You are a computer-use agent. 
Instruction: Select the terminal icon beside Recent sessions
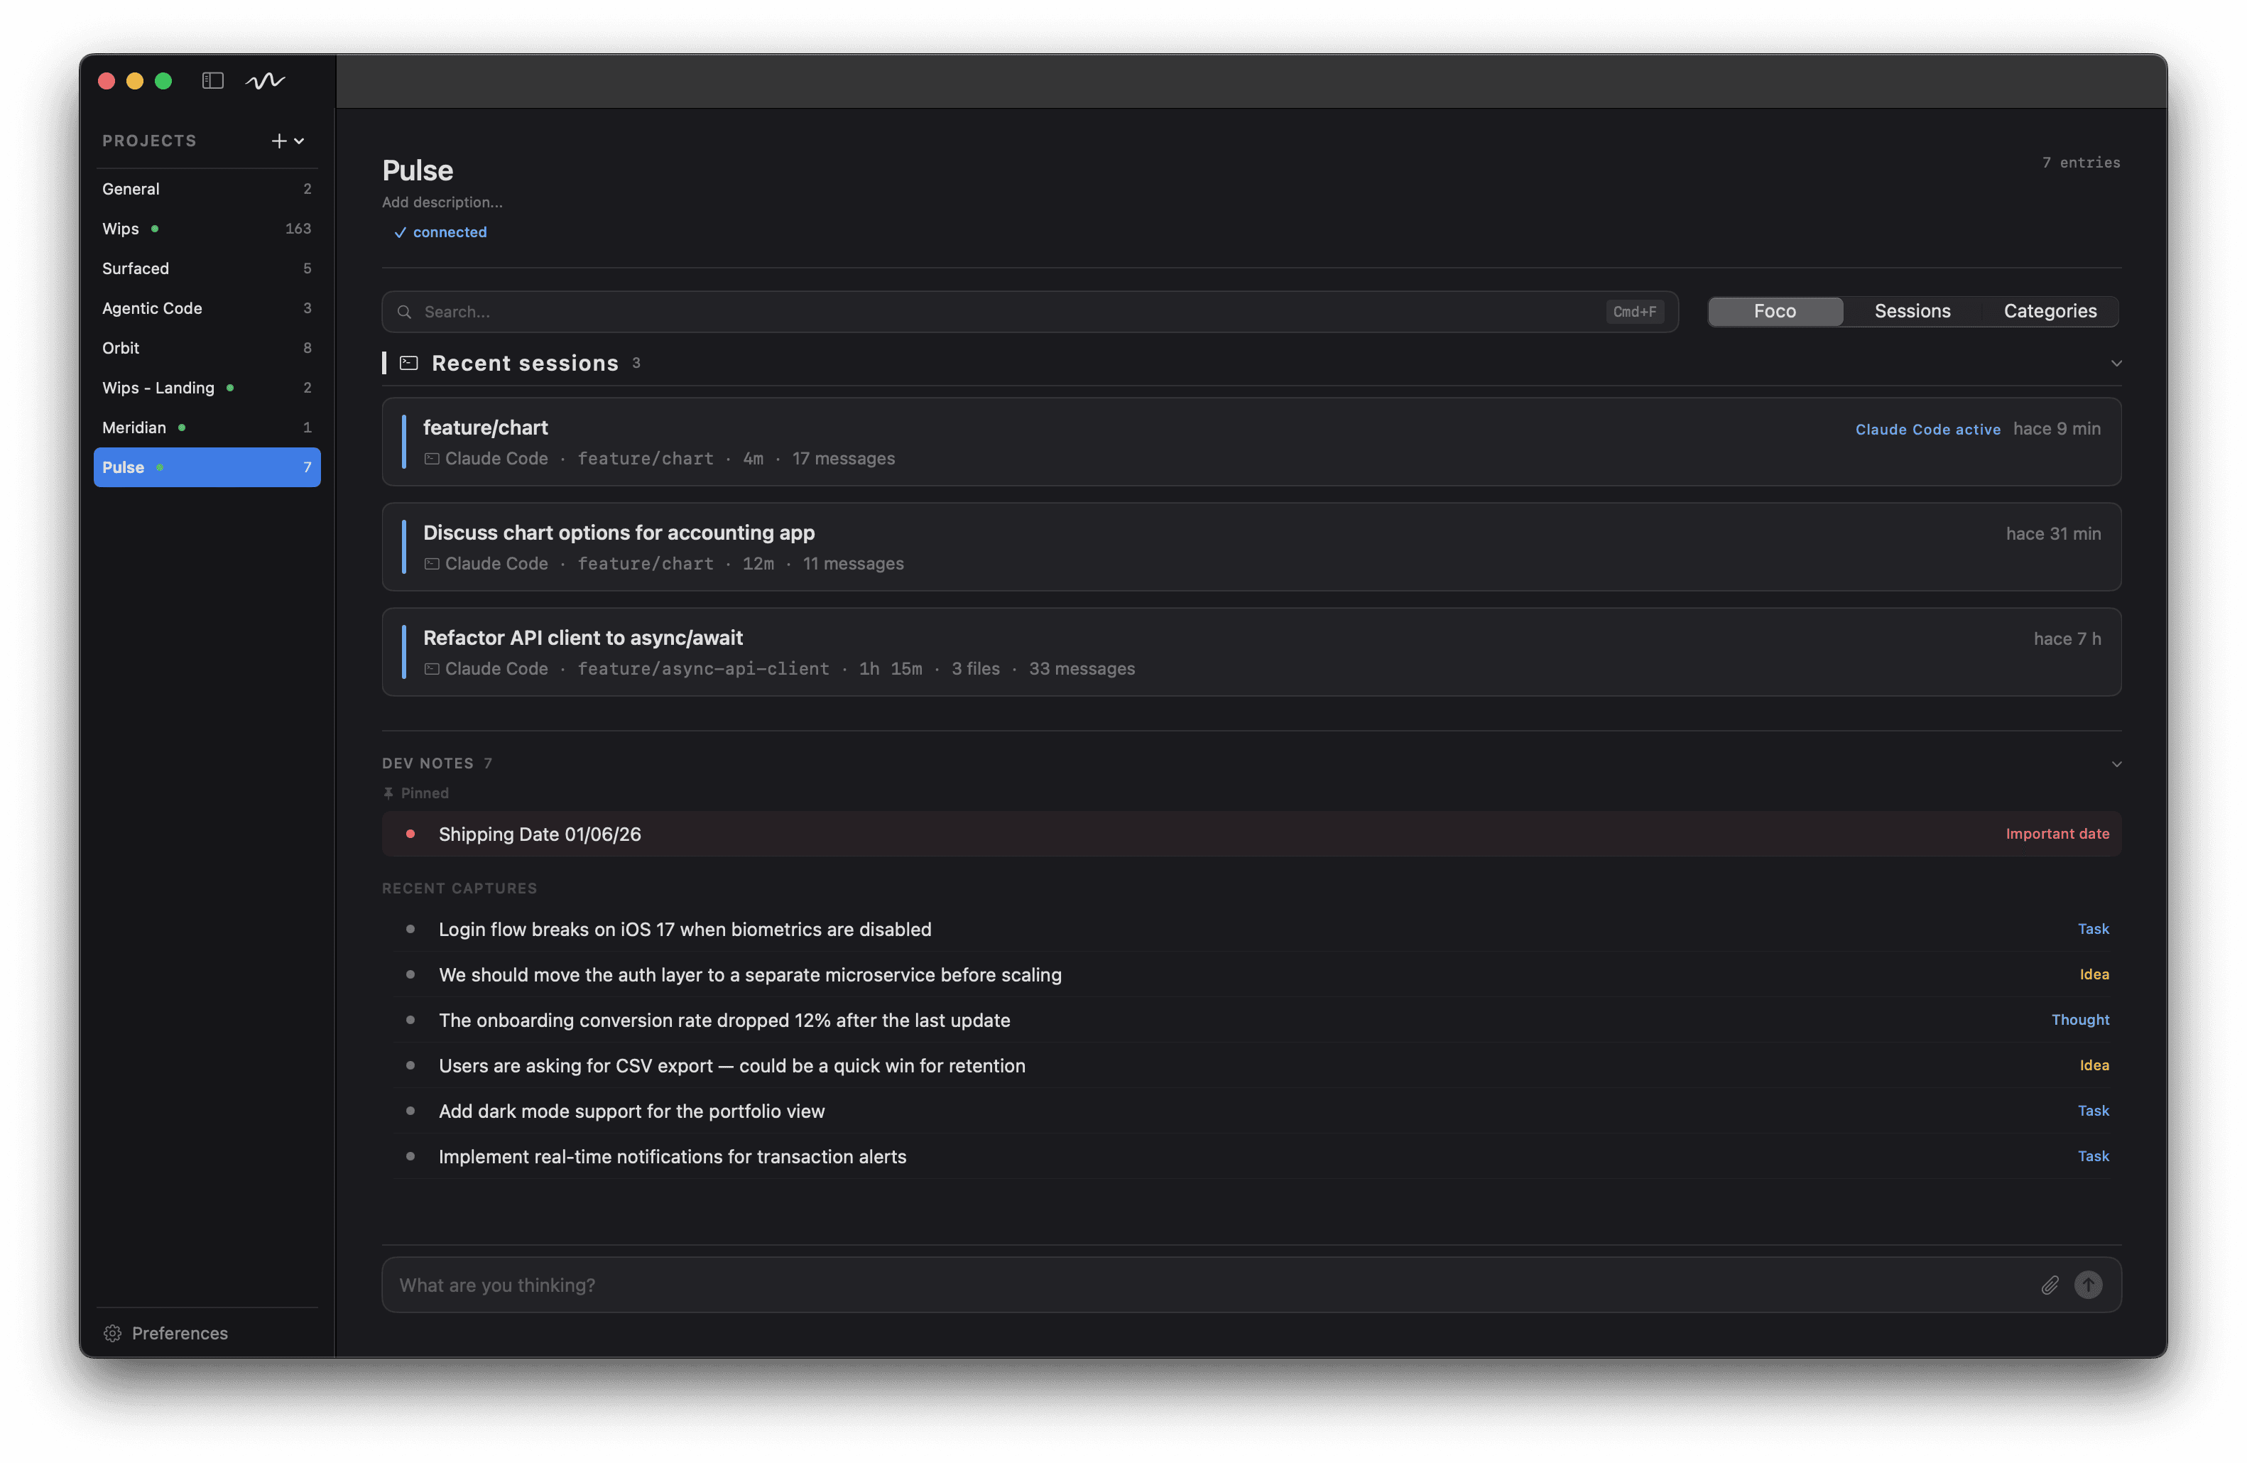(x=409, y=362)
